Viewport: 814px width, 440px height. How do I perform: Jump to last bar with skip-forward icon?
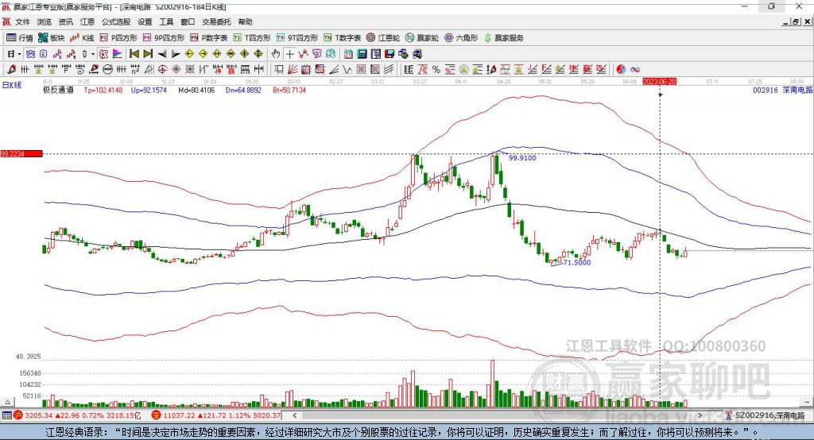[148, 54]
